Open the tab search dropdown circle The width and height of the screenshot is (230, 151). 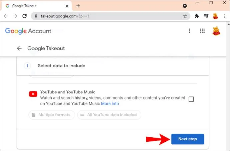click(x=185, y=6)
